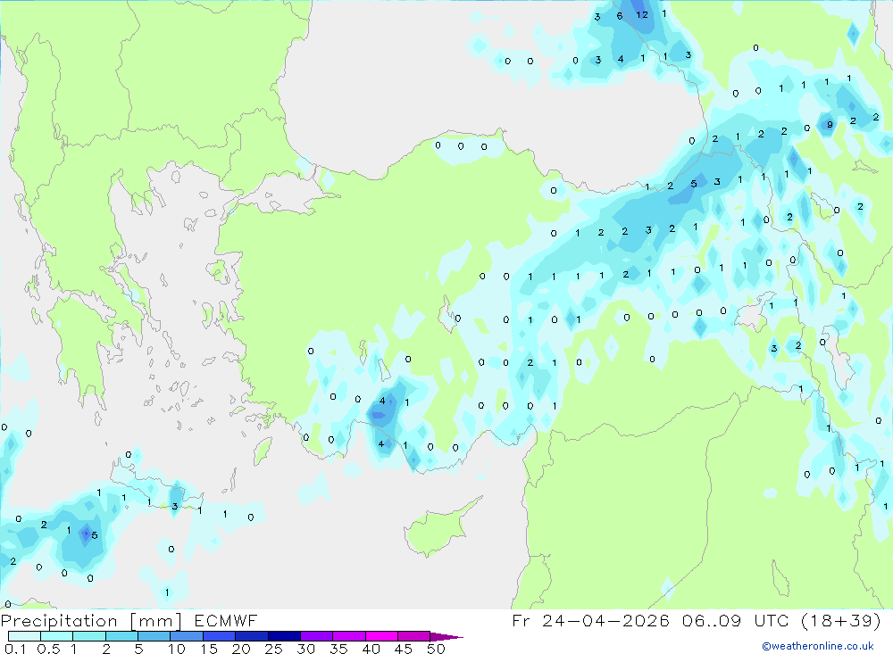Click the 20–25 mm dark blue swatch

tap(252, 636)
